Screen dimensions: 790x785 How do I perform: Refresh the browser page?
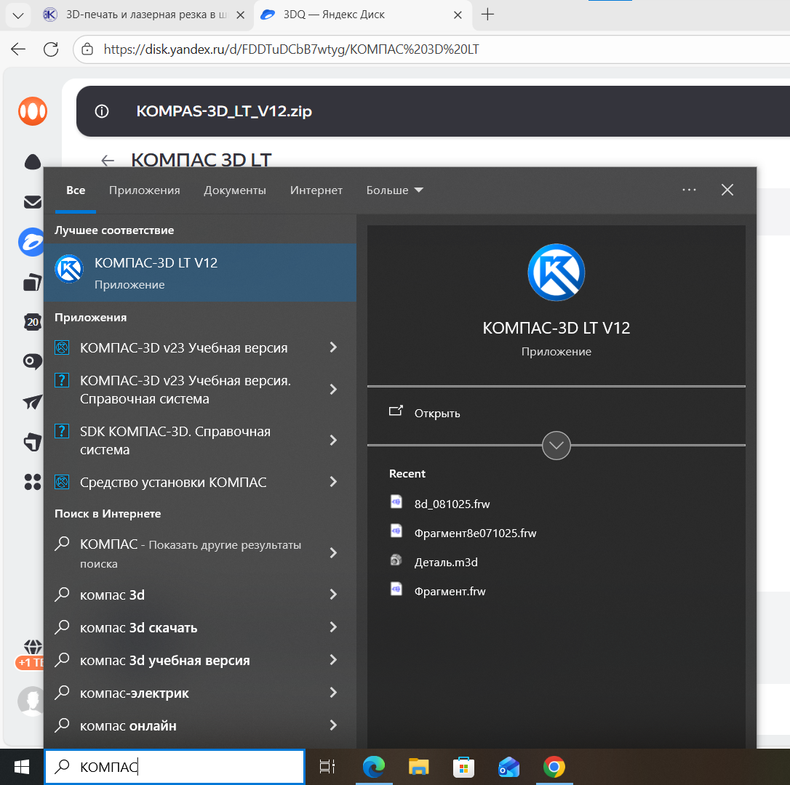51,49
